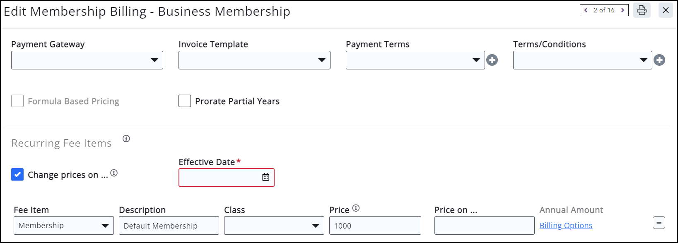Go to the previous record arrow

[x=586, y=10]
